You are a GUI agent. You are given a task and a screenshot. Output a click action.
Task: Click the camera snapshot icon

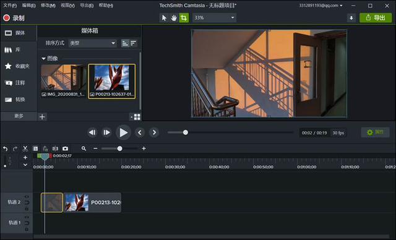pyautogui.click(x=65, y=148)
